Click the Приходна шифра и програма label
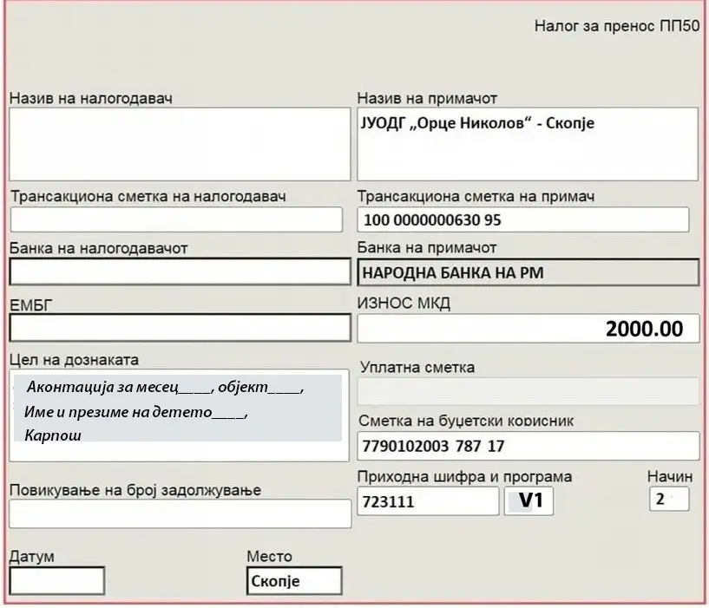The image size is (709, 608). pyautogui.click(x=465, y=476)
